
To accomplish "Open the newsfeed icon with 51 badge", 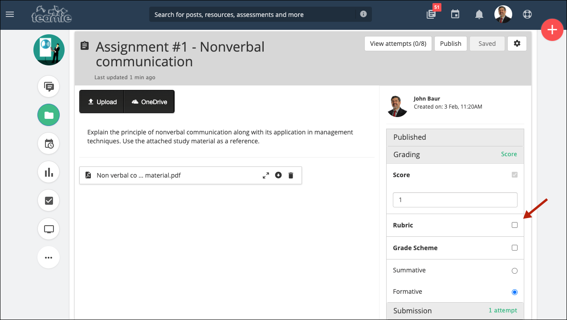I will pyautogui.click(x=431, y=14).
